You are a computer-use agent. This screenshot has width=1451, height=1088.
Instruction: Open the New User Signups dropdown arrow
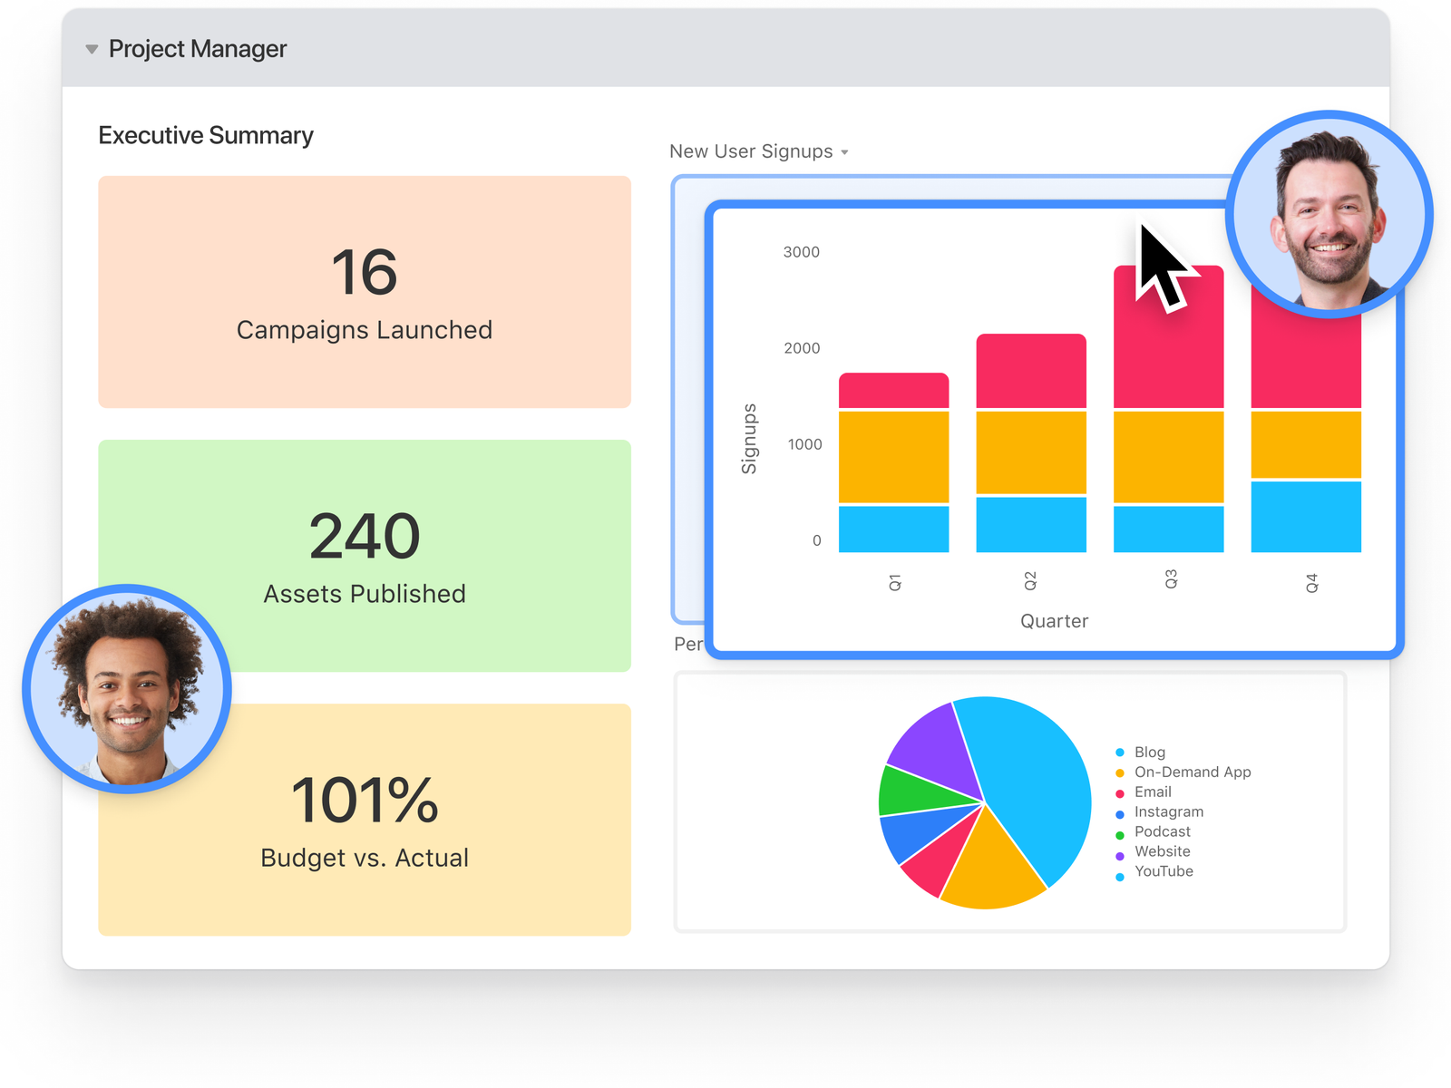pyautogui.click(x=844, y=152)
